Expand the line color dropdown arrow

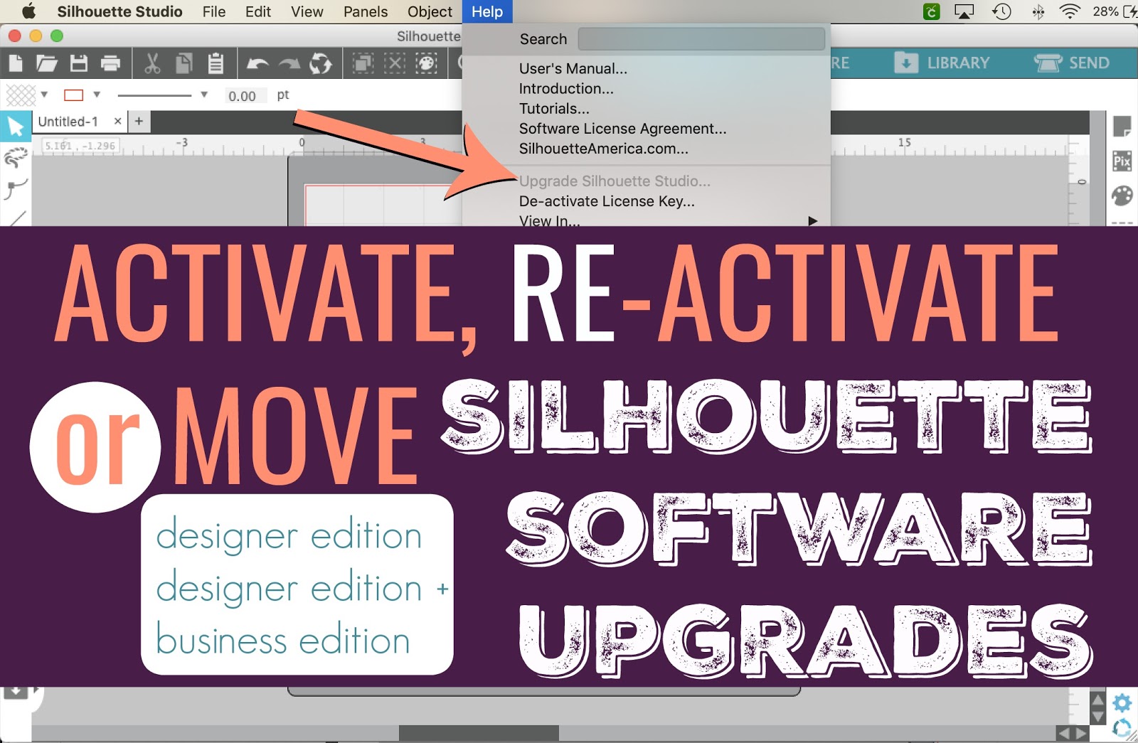97,95
